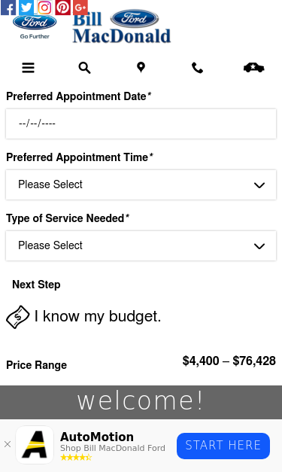This screenshot has width=282, height=472.
Task: Click the START HERE button
Action: 223,446
